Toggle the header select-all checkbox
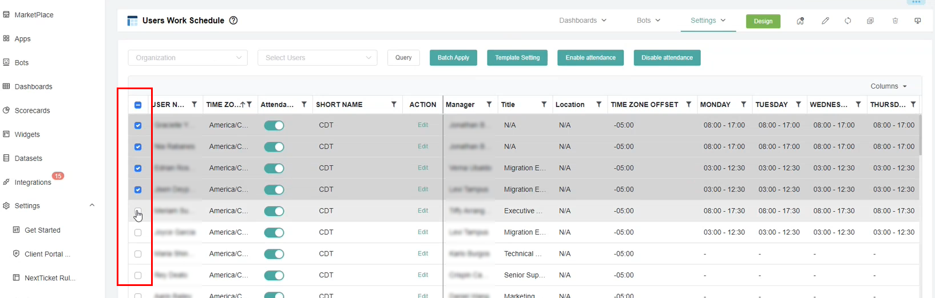The width and height of the screenshot is (935, 298). pyautogui.click(x=138, y=105)
